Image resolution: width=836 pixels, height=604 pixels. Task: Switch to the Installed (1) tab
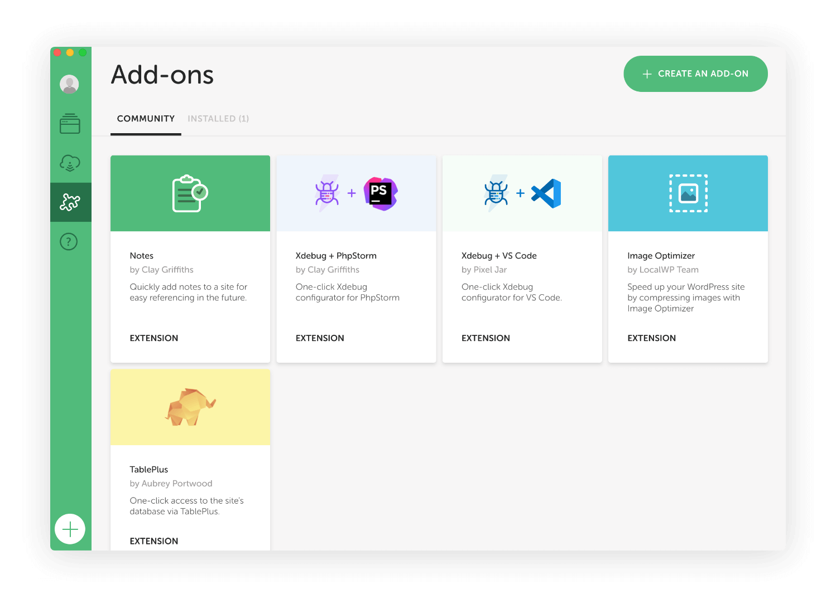pos(218,119)
